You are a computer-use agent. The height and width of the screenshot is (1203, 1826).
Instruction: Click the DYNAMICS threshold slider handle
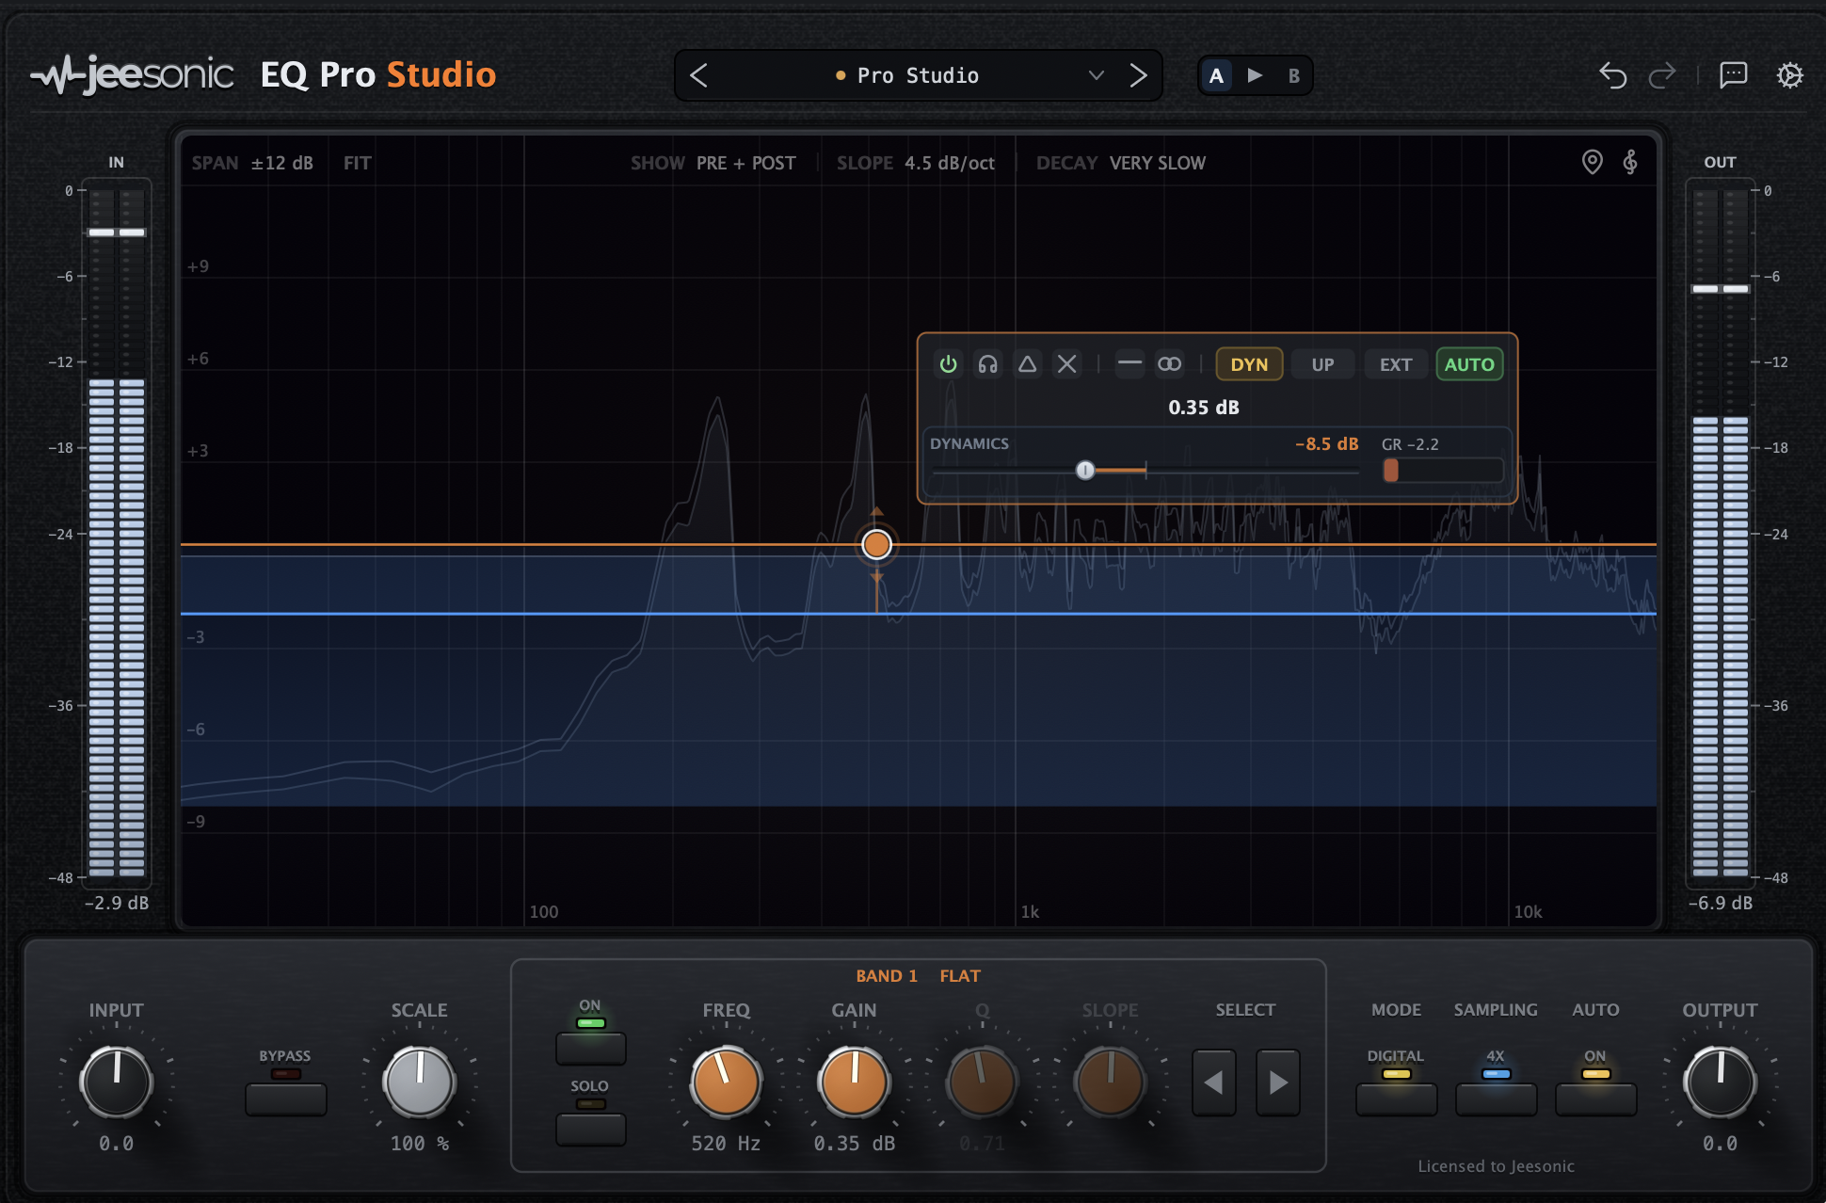click(x=1085, y=470)
